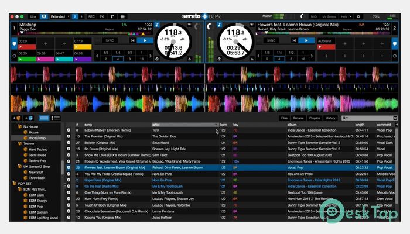Open the sampler panel icon
The width and height of the screenshot is (410, 234).
[112, 16]
